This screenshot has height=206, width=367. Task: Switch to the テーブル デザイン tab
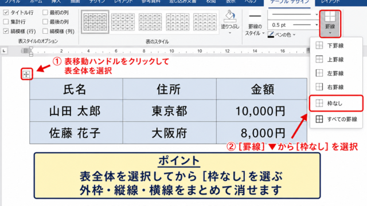tap(290, 2)
